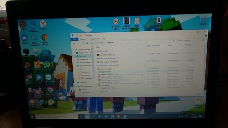Open the WhatsApp desktop shortcut
The width and height of the screenshot is (228, 128).
47,65
